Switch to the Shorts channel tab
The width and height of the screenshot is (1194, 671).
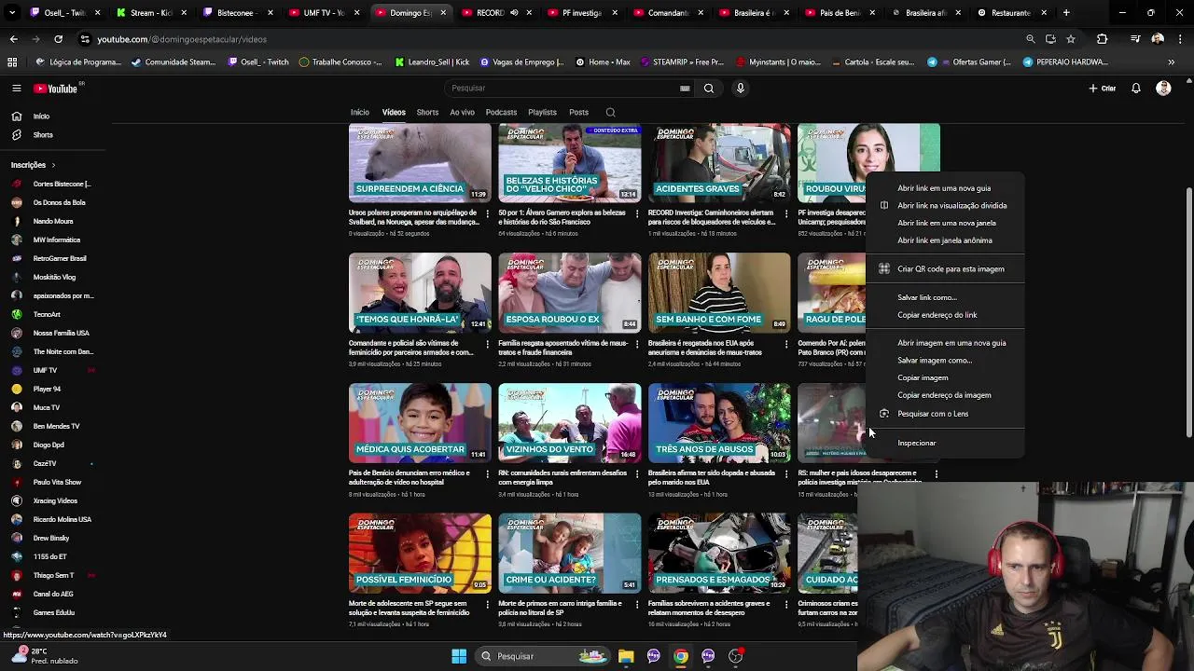pyautogui.click(x=427, y=113)
